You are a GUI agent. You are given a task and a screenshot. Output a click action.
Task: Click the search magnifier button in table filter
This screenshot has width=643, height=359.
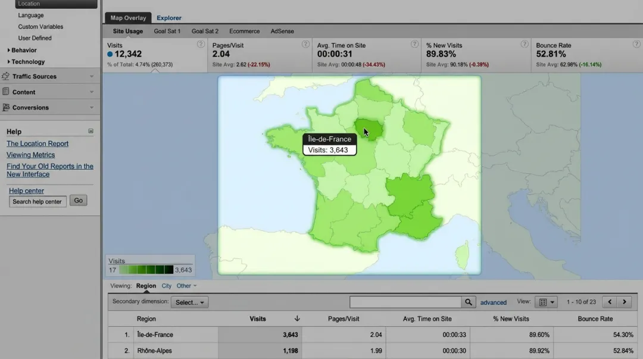(x=469, y=302)
